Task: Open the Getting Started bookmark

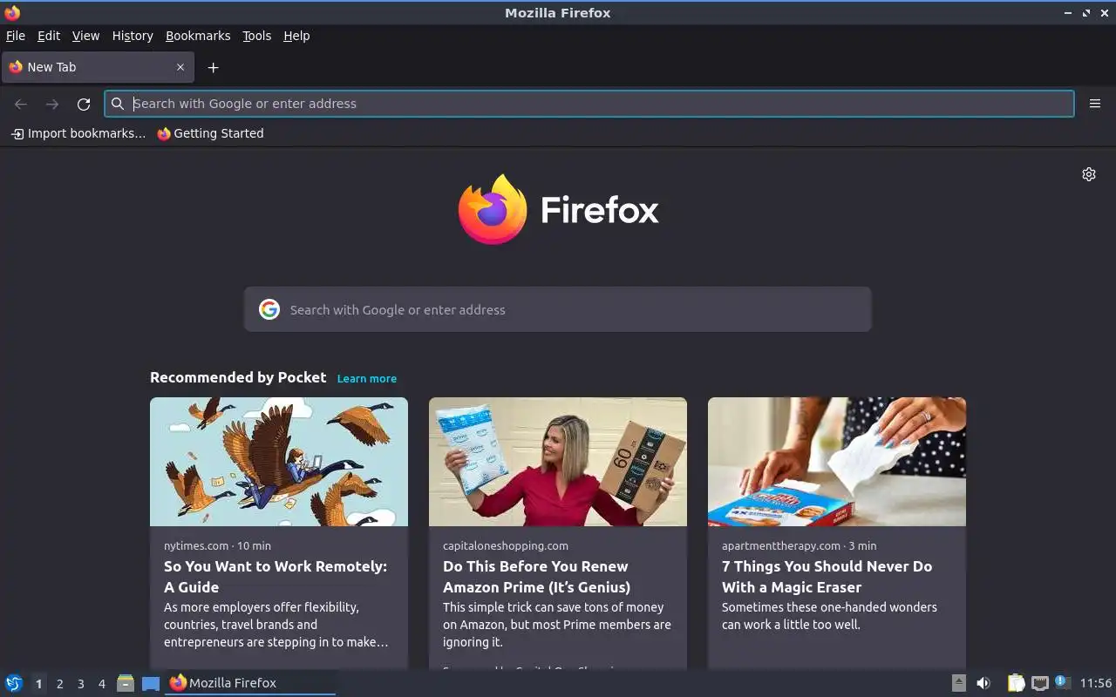Action: pyautogui.click(x=210, y=133)
